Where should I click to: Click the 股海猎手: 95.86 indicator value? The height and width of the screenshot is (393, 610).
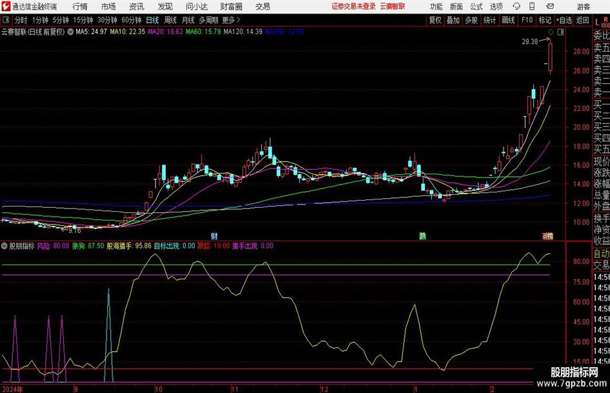point(128,246)
